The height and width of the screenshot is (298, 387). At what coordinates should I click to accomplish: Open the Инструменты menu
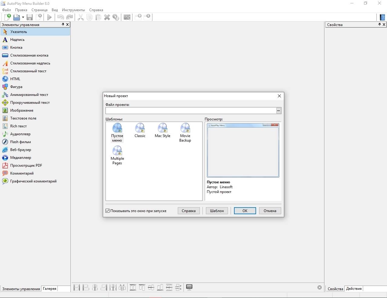pos(73,10)
